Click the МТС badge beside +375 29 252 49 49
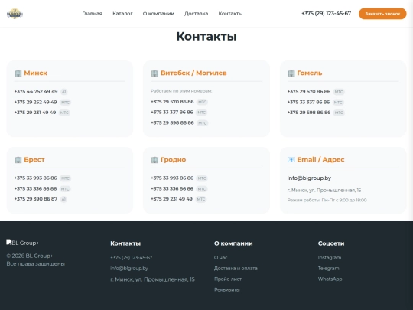This screenshot has width=413, height=310. [x=65, y=103]
